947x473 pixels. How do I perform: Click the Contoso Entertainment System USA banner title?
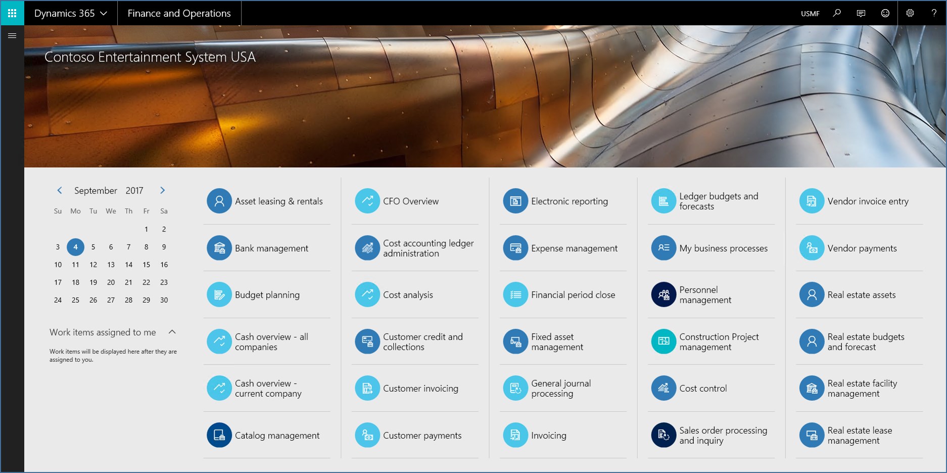[150, 57]
